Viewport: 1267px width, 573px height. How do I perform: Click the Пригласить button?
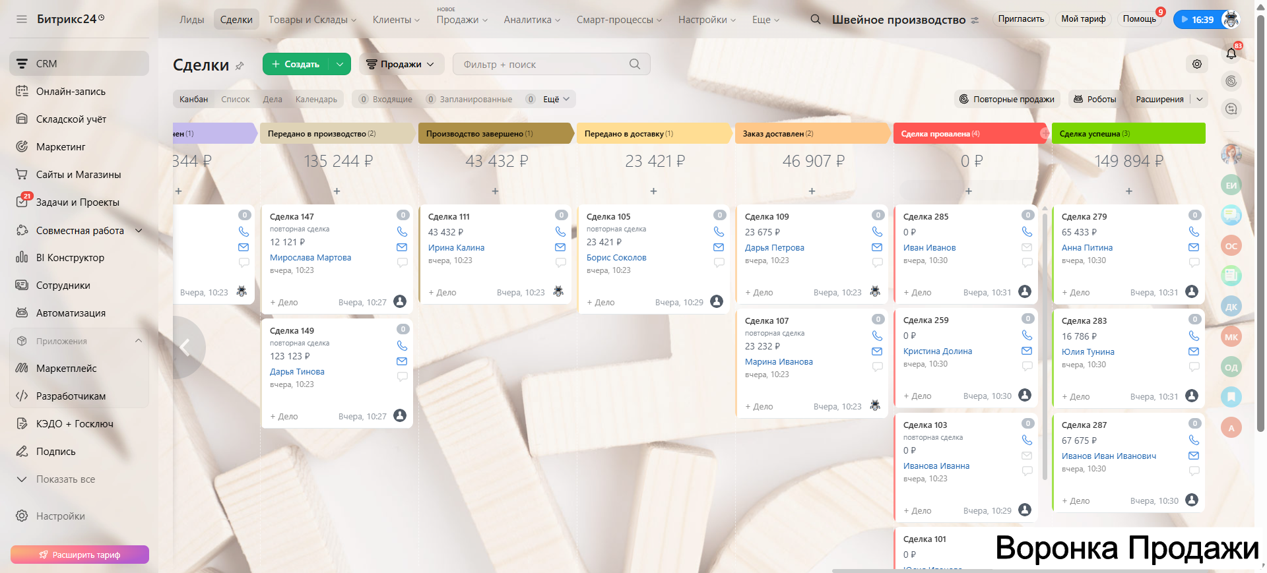(1021, 19)
